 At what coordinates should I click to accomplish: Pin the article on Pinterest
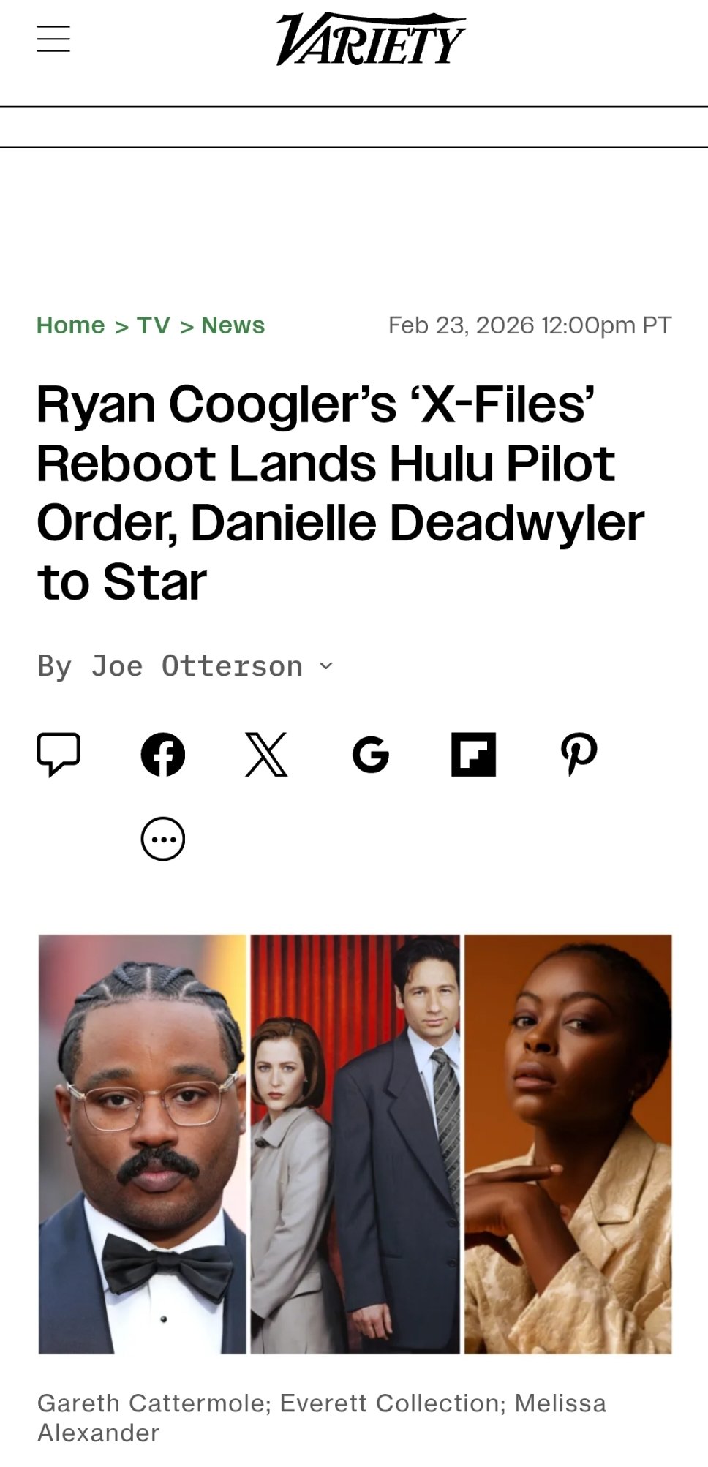click(x=579, y=754)
